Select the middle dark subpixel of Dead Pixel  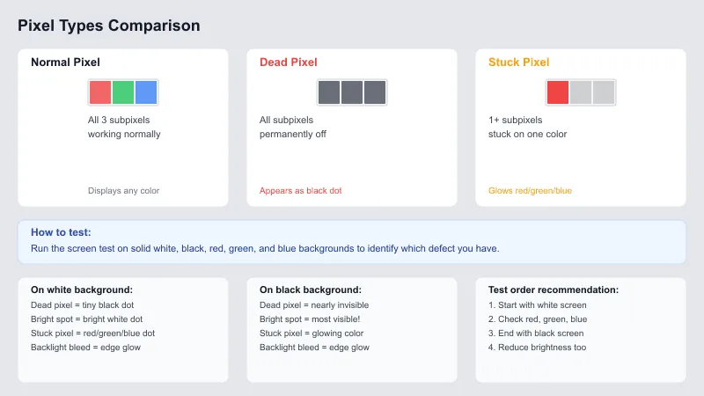point(352,92)
